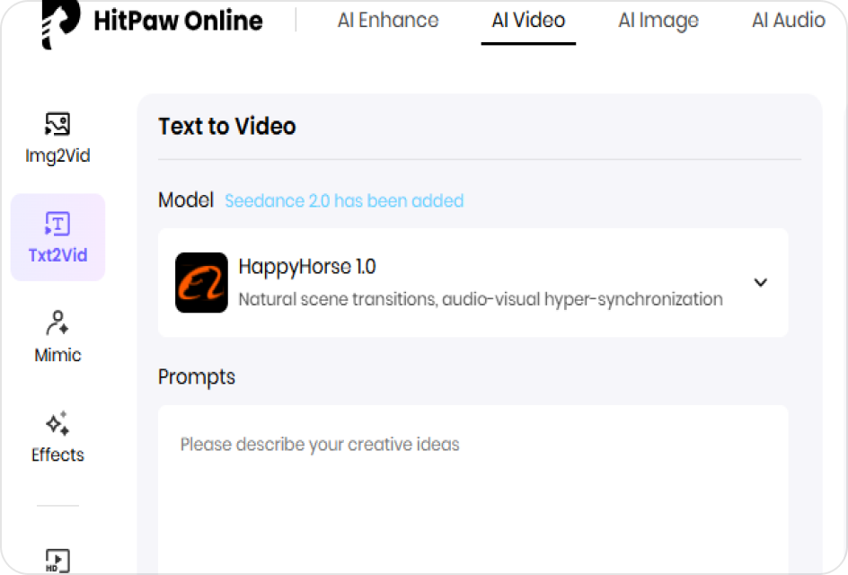
Task: Open the Img2Vid sidebar tool
Action: pyautogui.click(x=57, y=138)
